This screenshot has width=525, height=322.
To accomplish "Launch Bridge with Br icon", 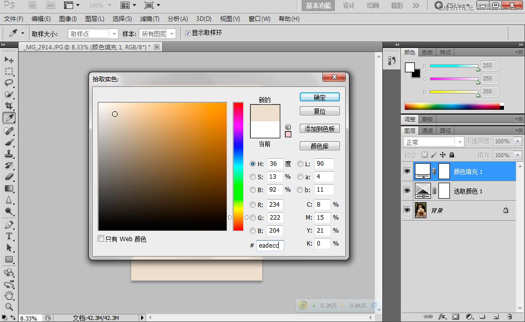I will [33, 5].
